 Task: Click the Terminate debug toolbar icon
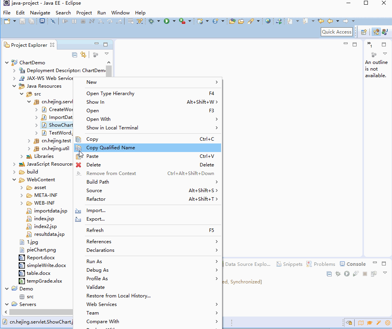(x=83, y=21)
